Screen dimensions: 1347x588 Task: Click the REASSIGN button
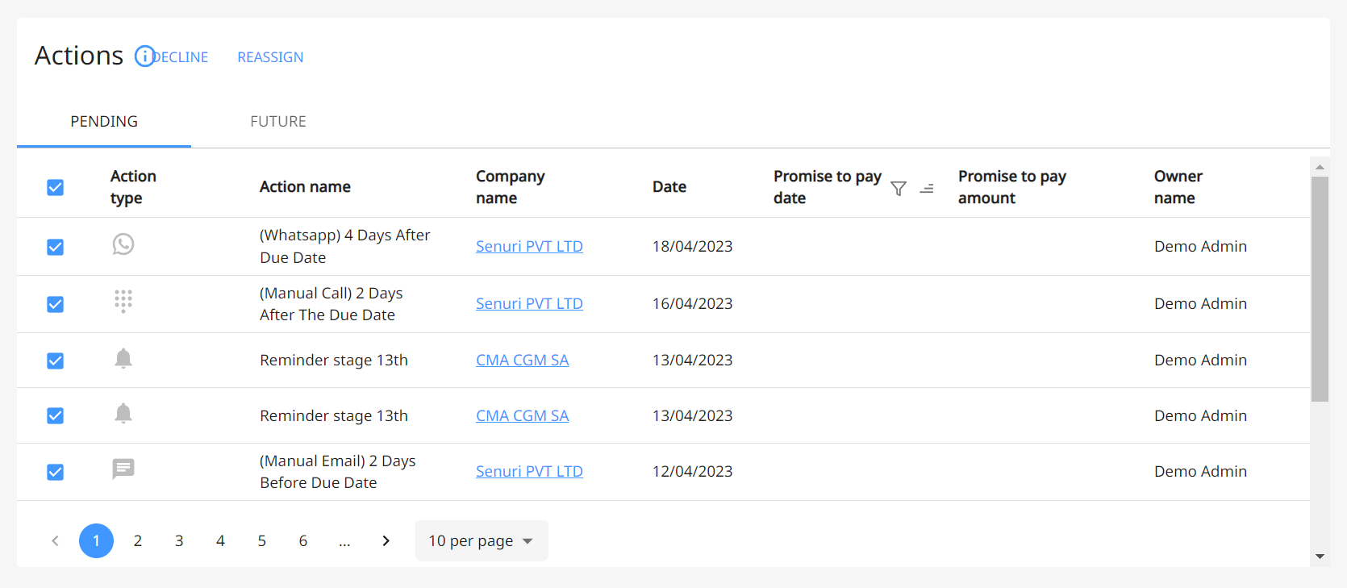click(270, 57)
